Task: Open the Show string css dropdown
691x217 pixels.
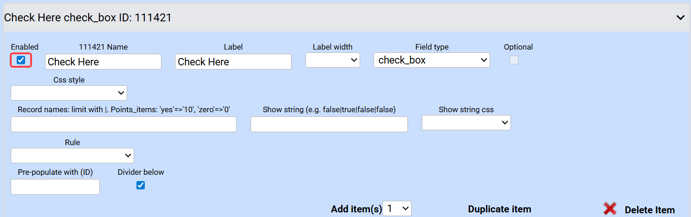Action: 466,122
